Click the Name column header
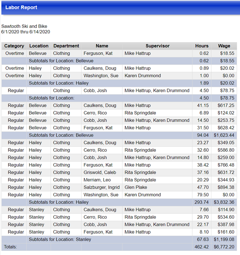 [102, 46]
